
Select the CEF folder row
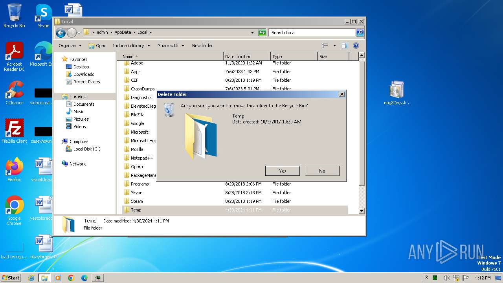(x=235, y=80)
